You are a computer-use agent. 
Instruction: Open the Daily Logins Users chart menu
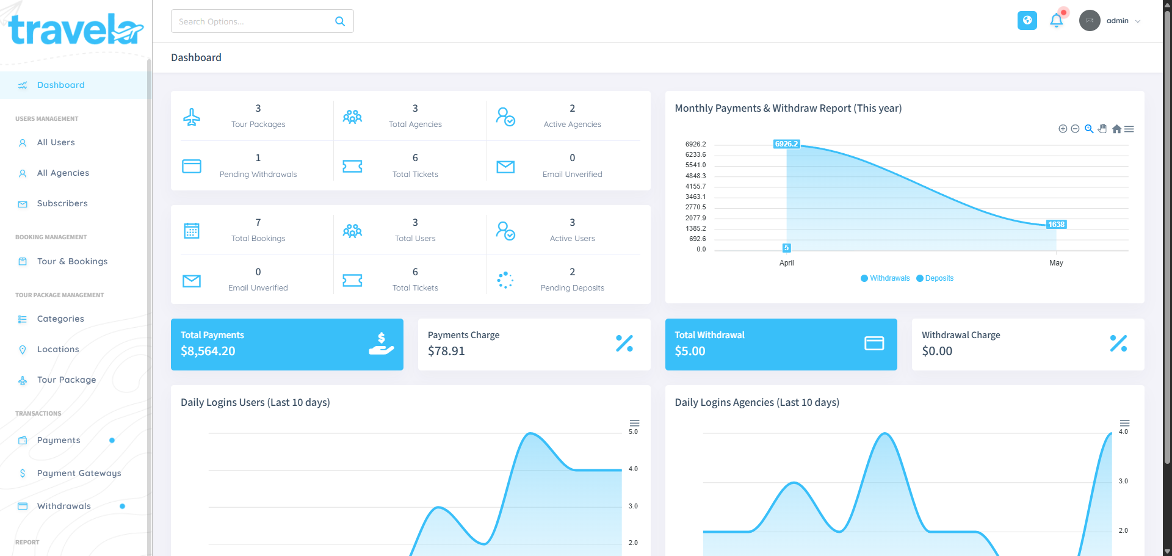click(634, 424)
